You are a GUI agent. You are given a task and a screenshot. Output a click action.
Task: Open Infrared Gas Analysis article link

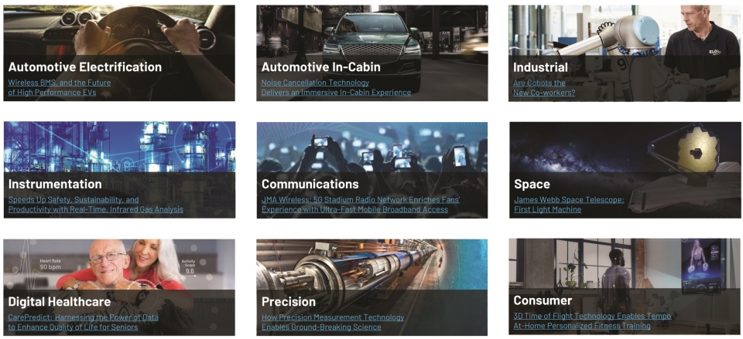96,205
